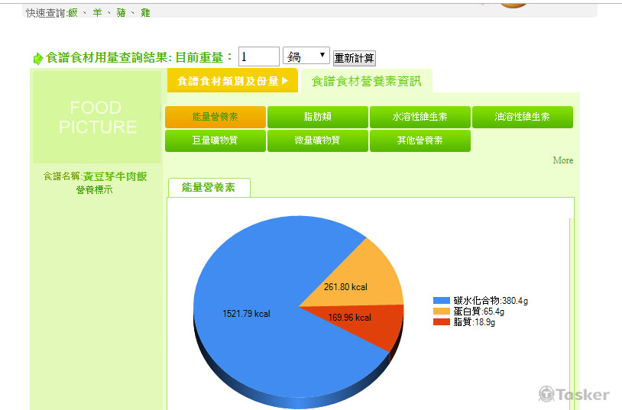Click the blue 碳水化合物 legend swatch

(441, 301)
